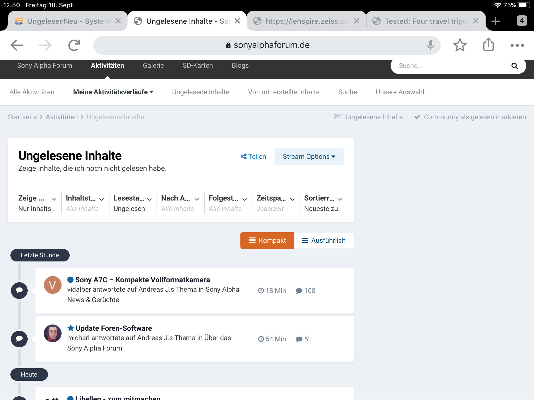Image resolution: width=534 pixels, height=400 pixels.
Task: Click the forum search magnifier icon
Action: pos(514,66)
